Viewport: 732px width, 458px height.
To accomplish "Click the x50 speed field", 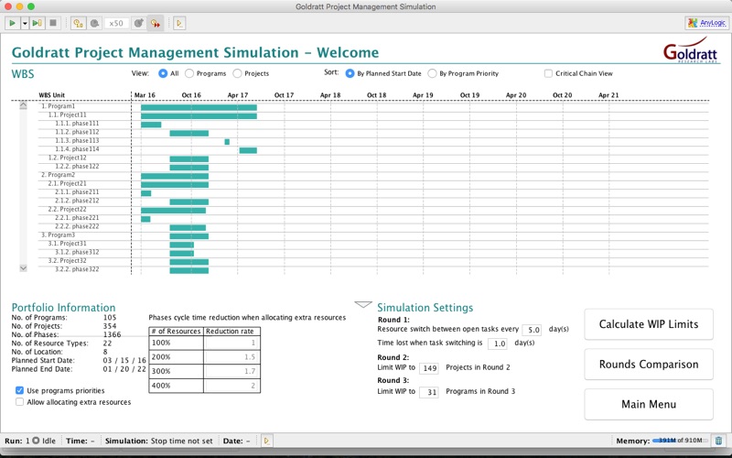I will point(116,23).
